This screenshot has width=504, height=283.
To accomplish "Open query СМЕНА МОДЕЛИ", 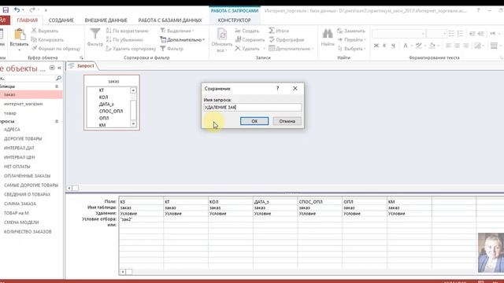I will [x=21, y=222].
